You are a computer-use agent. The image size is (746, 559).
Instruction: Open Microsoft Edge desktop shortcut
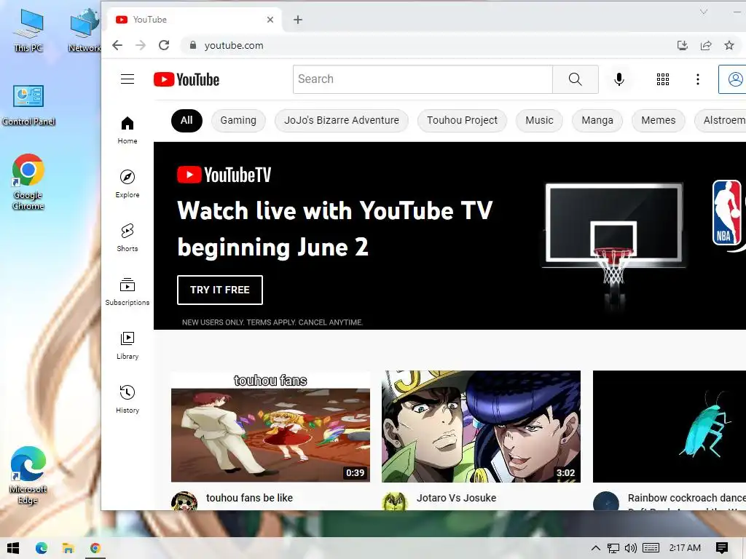[x=28, y=475]
